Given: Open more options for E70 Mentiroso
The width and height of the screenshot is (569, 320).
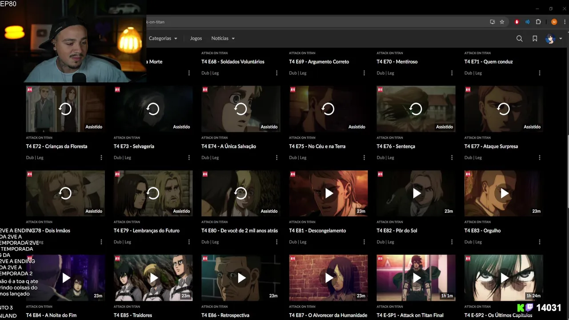Looking at the screenshot, I should coord(452,73).
